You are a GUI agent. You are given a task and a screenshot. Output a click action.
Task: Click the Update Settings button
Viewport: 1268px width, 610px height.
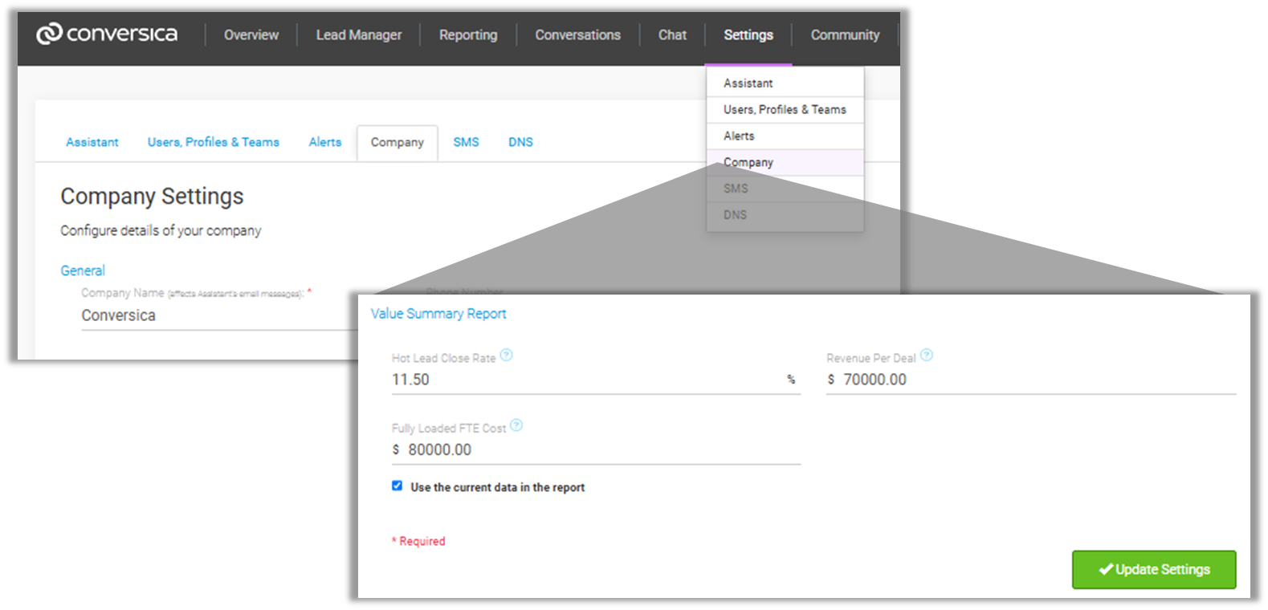tap(1154, 569)
